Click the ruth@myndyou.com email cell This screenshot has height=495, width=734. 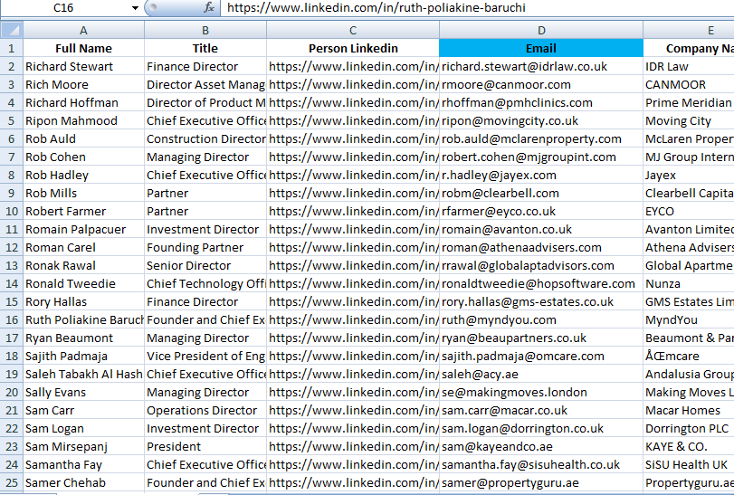(541, 320)
